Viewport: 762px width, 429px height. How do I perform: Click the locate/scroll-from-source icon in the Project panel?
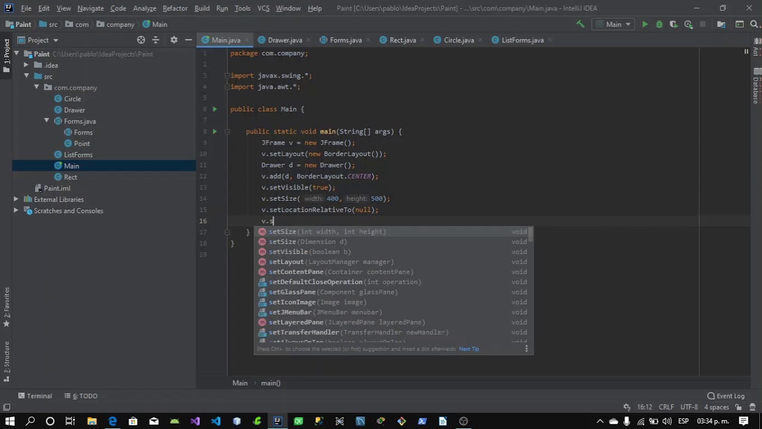click(141, 40)
